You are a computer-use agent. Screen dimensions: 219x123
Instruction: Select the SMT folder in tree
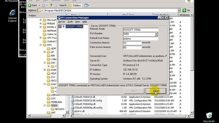(53, 113)
